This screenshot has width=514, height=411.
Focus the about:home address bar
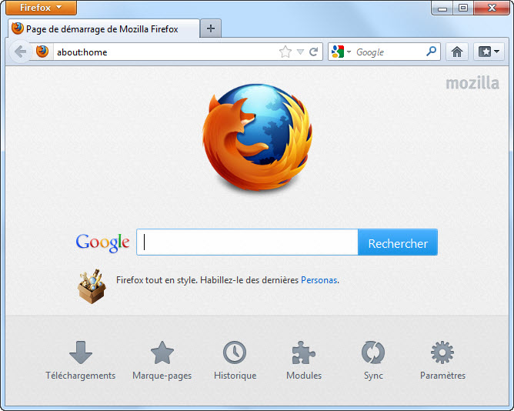[165, 52]
